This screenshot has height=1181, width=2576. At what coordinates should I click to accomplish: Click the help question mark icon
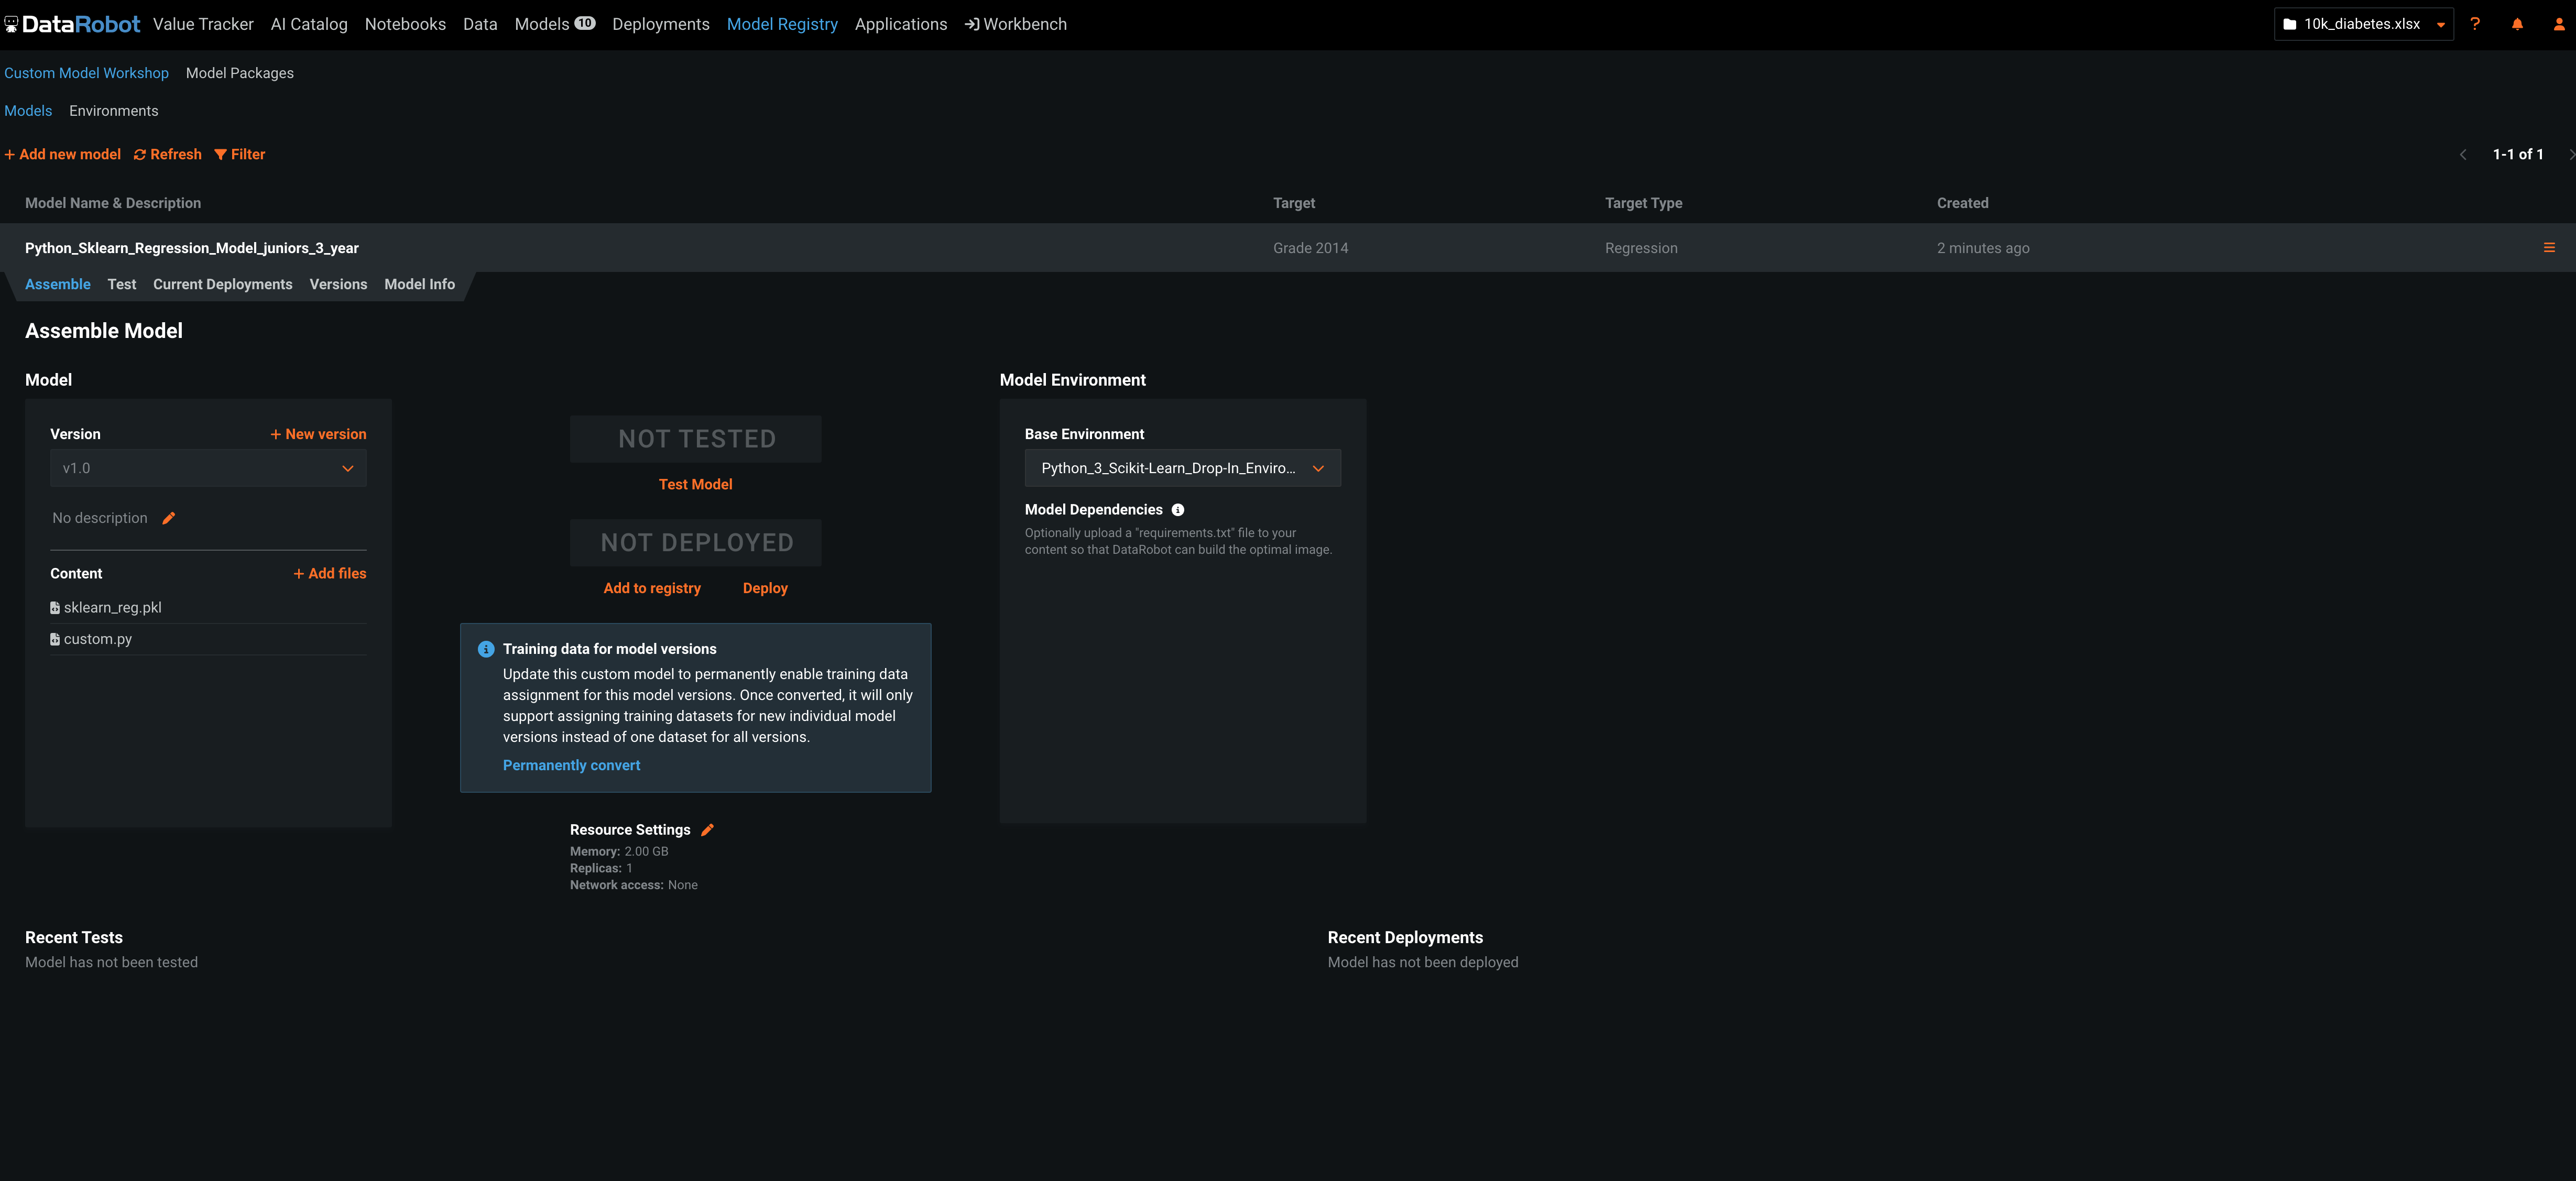2475,24
